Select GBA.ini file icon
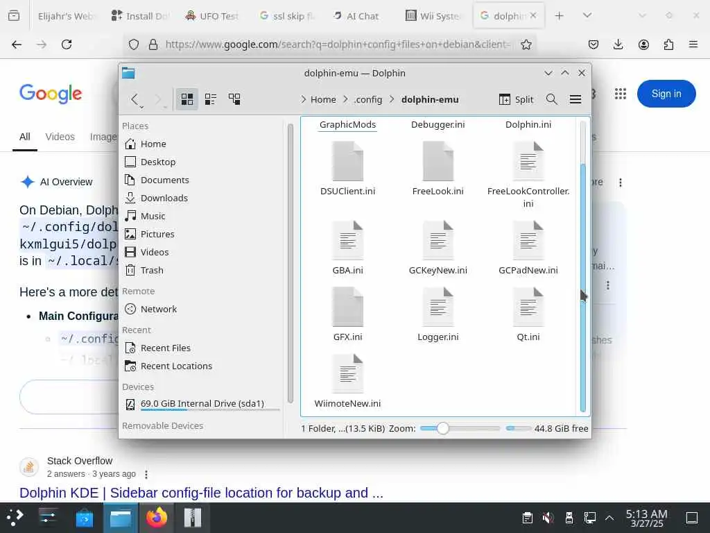This screenshot has width=710, height=533. point(348,240)
